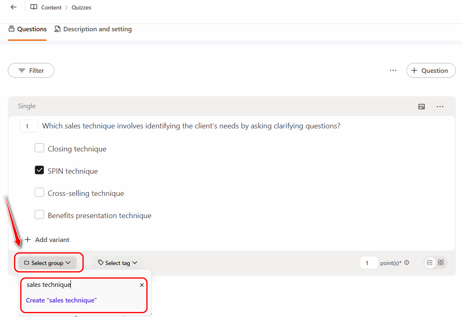Switch to Description and setting tab
Image resolution: width=462 pixels, height=321 pixels.
click(x=93, y=29)
